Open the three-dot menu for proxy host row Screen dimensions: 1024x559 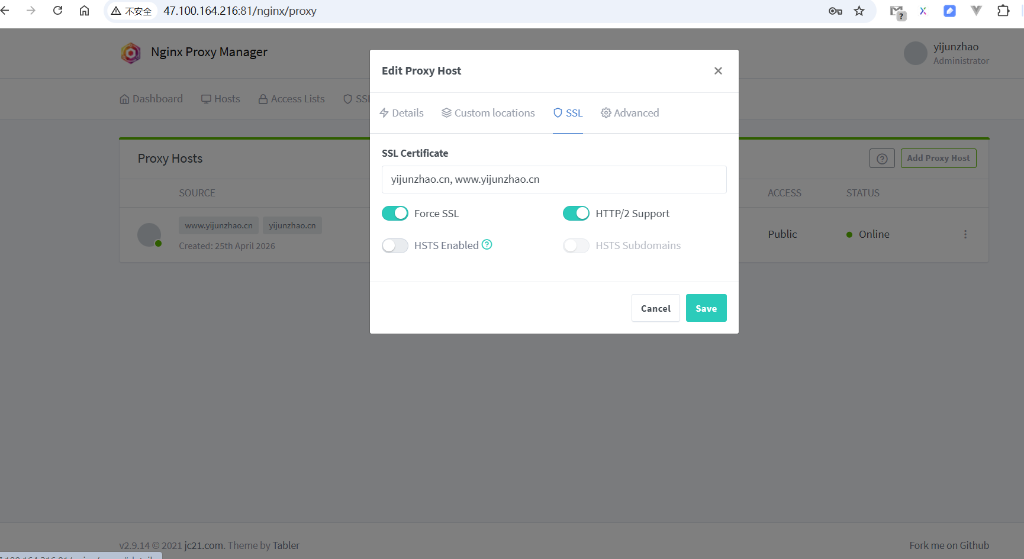click(x=965, y=234)
